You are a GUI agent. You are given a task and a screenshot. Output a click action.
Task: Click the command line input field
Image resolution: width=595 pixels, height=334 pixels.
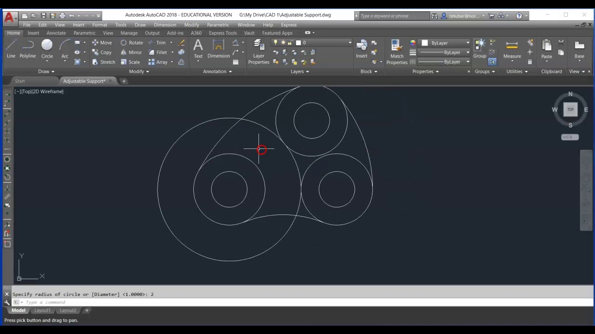(x=302, y=302)
